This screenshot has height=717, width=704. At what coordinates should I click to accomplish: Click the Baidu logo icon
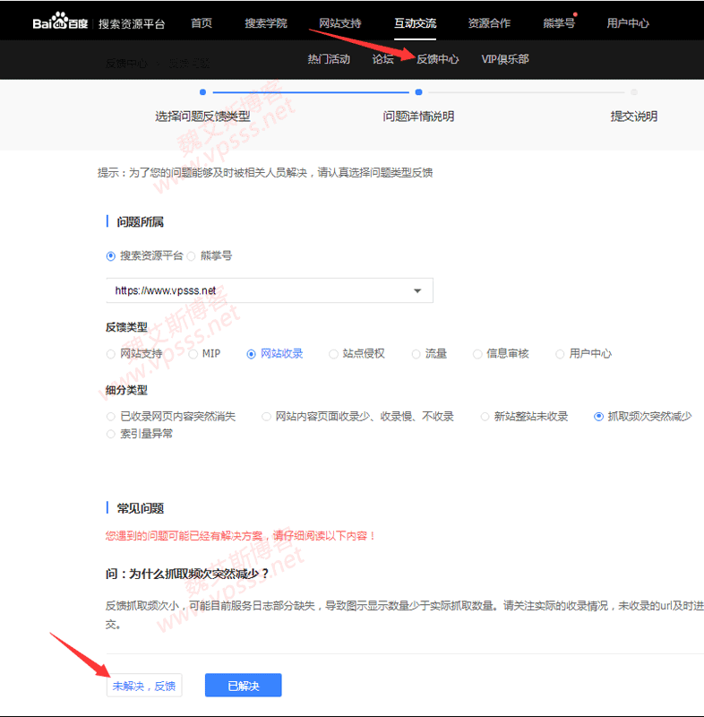(x=61, y=22)
